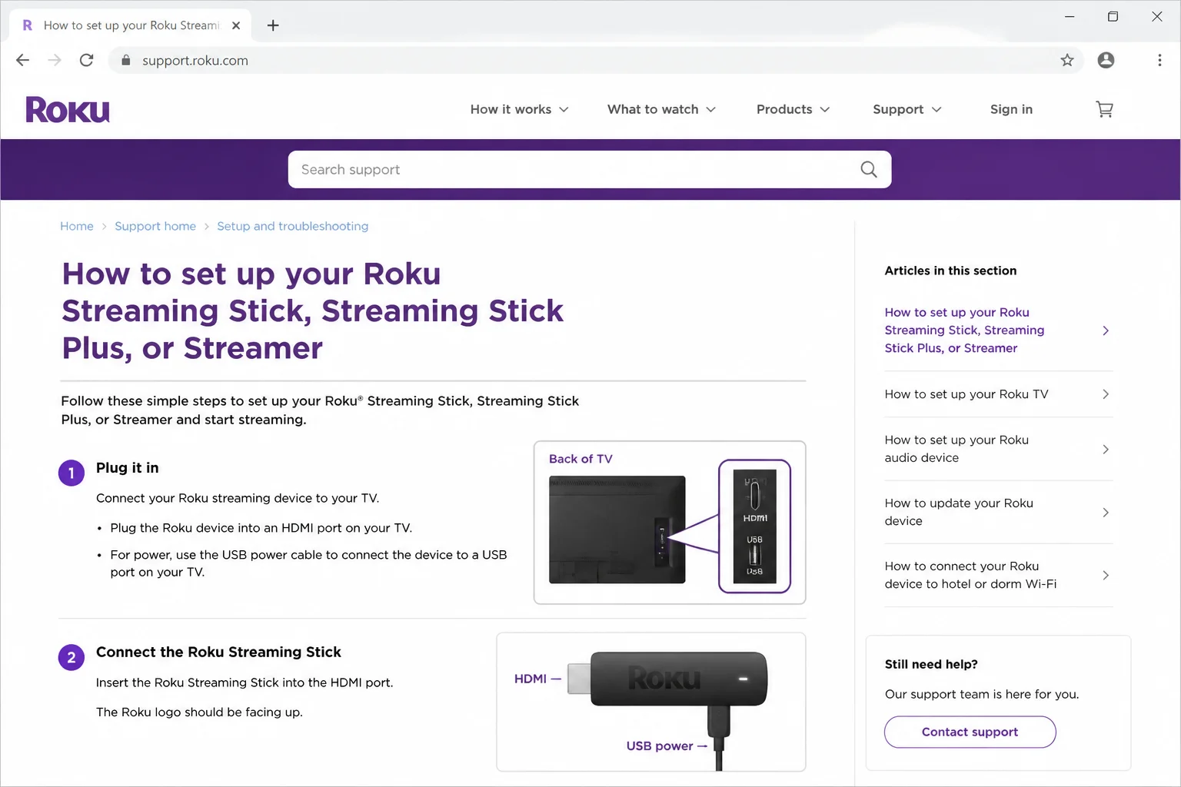The image size is (1181, 787).
Task: Click 'The Roku logo should be facing up.'
Action: (199, 712)
